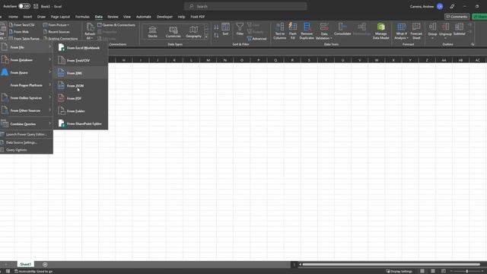Open the Page Layout ribbon tab
This screenshot has width=487, height=274.
pos(60,17)
